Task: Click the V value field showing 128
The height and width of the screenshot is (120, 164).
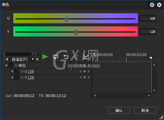Action: pyautogui.click(x=148, y=32)
